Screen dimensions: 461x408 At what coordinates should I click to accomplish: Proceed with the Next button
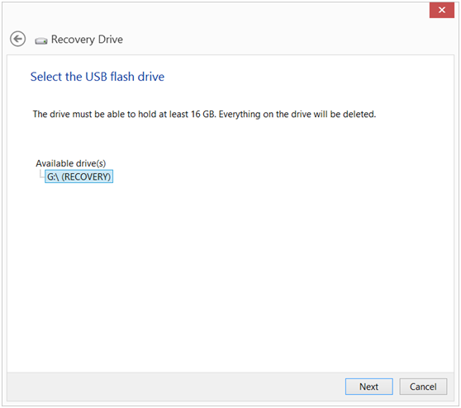click(x=369, y=387)
